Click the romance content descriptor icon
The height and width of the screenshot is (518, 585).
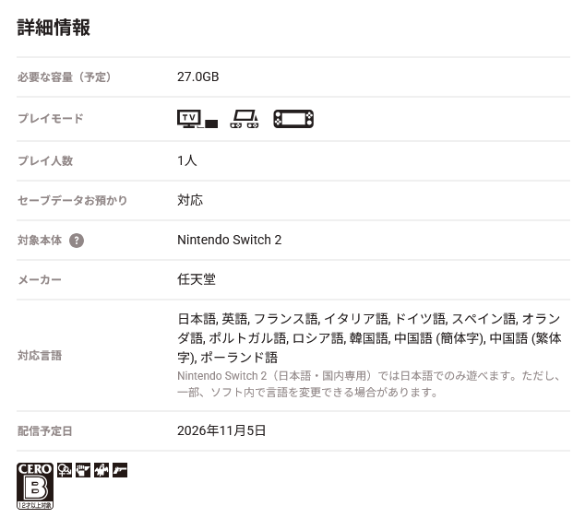click(65, 470)
